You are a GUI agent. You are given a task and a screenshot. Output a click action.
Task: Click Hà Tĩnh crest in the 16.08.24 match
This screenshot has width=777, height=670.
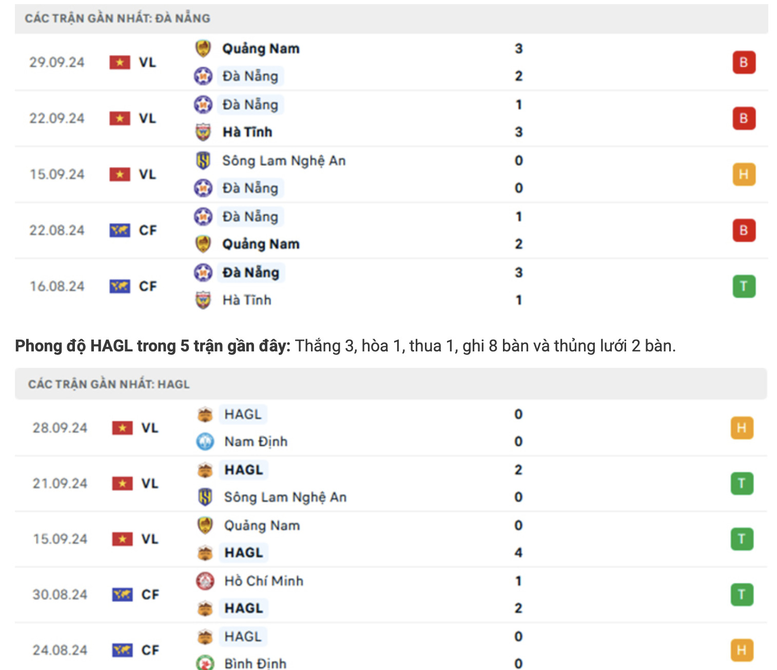pos(203,300)
